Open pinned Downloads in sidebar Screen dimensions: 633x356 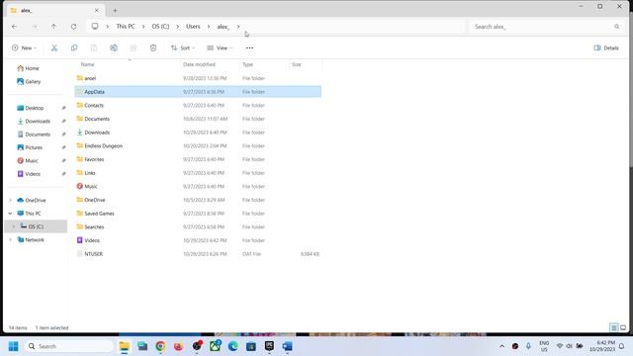tap(38, 121)
